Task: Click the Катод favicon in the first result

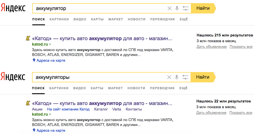Action: [28, 38]
